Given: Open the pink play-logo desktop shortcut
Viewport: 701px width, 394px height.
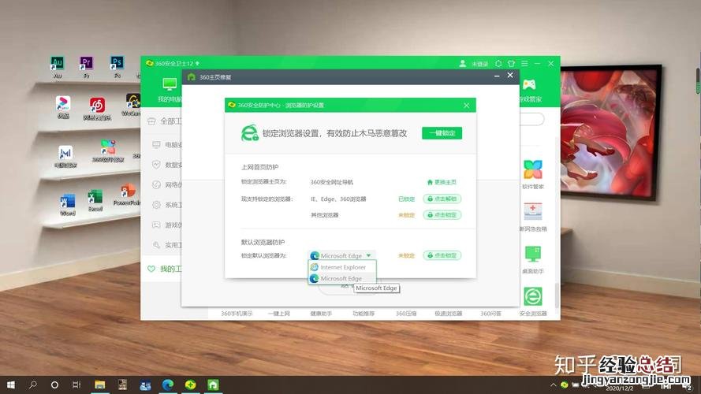Looking at the screenshot, I should point(63,106).
